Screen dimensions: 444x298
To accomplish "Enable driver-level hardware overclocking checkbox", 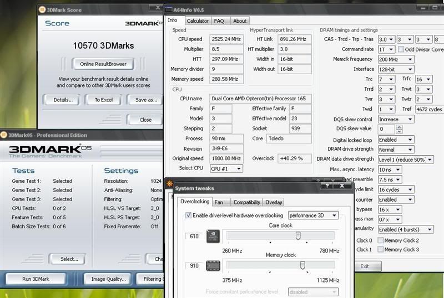I will point(188,215).
